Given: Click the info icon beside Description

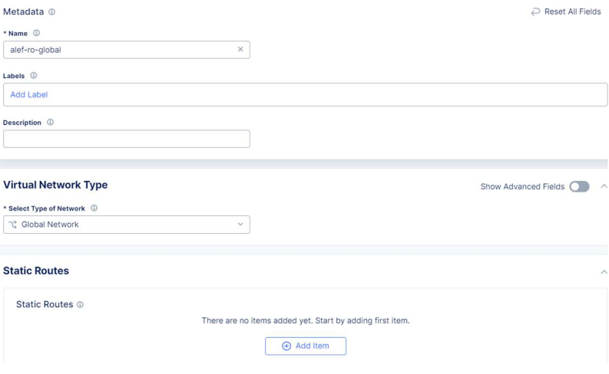Looking at the screenshot, I should point(50,122).
